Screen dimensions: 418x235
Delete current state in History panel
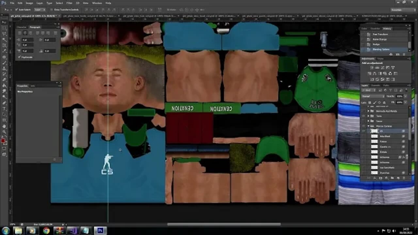[404, 54]
